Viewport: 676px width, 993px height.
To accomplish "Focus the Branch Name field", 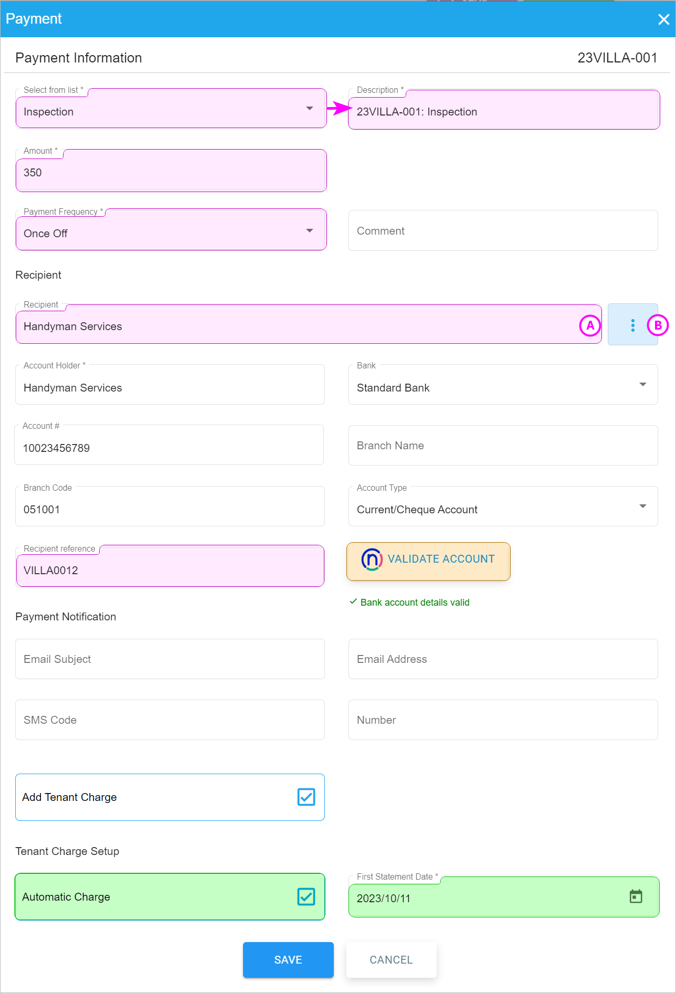I will (x=503, y=446).
